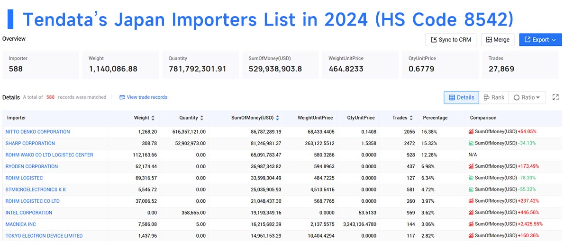The width and height of the screenshot is (564, 241).
Task: Sort by SumOfMoney(USD) column arrows
Action: click(277, 118)
